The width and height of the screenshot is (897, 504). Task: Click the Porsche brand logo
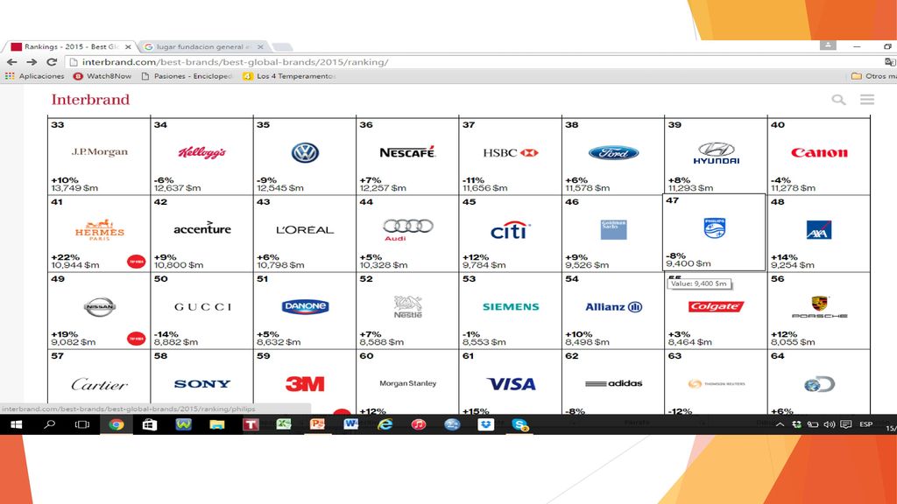(x=819, y=307)
